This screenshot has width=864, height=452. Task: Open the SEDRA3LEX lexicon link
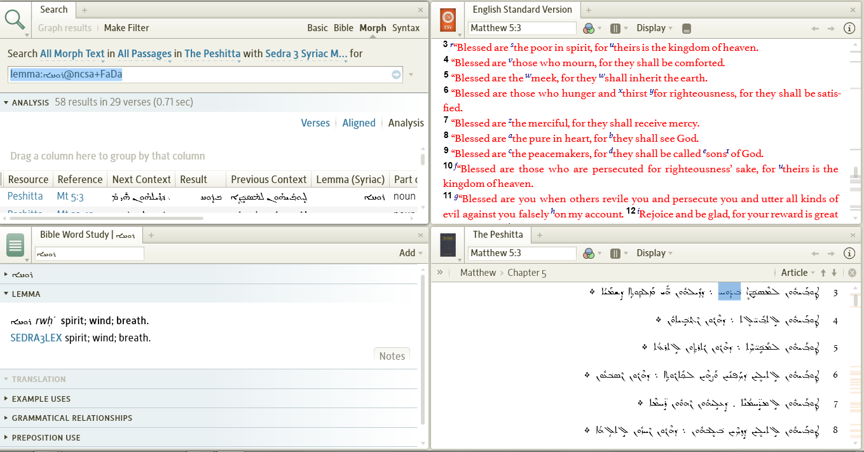coord(36,338)
